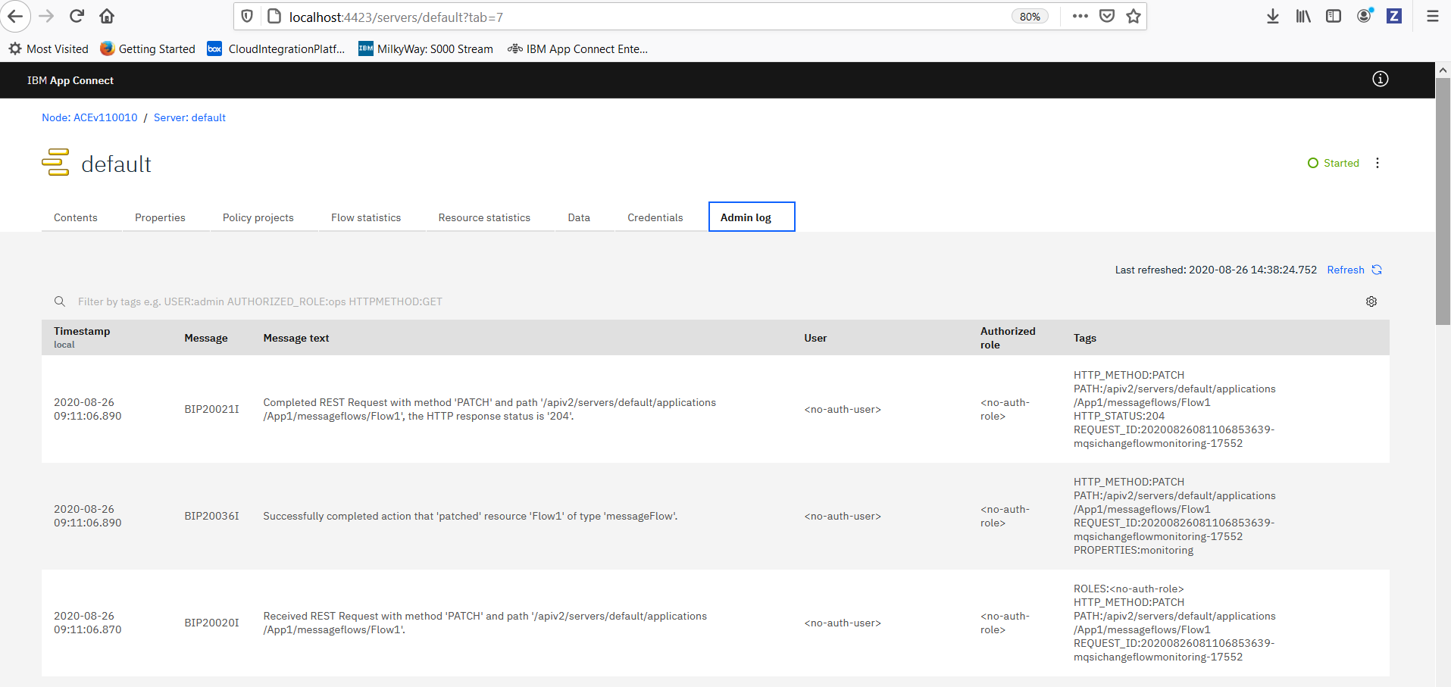Open the IBM App Connect info icon
1451x687 pixels.
pyautogui.click(x=1381, y=79)
